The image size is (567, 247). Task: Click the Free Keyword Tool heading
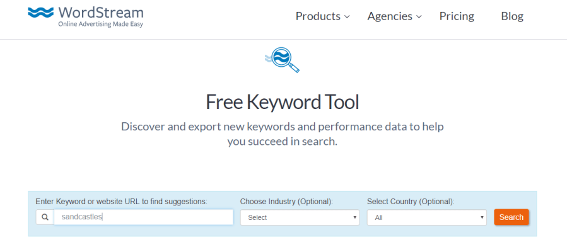point(283,102)
